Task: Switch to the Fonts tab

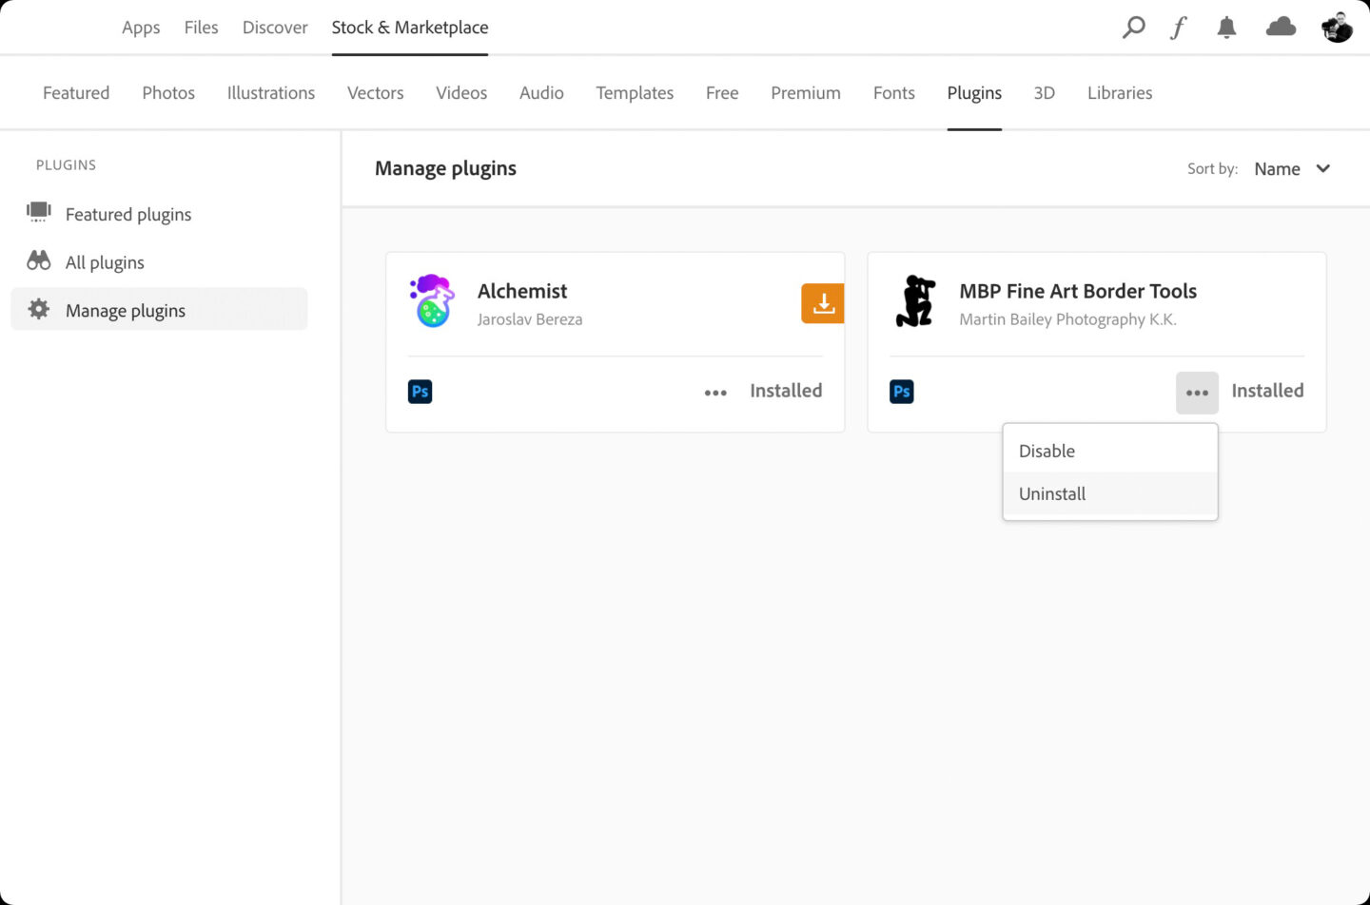Action: pyautogui.click(x=893, y=93)
